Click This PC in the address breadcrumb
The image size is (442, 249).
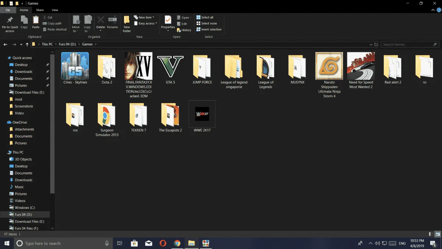click(x=47, y=44)
